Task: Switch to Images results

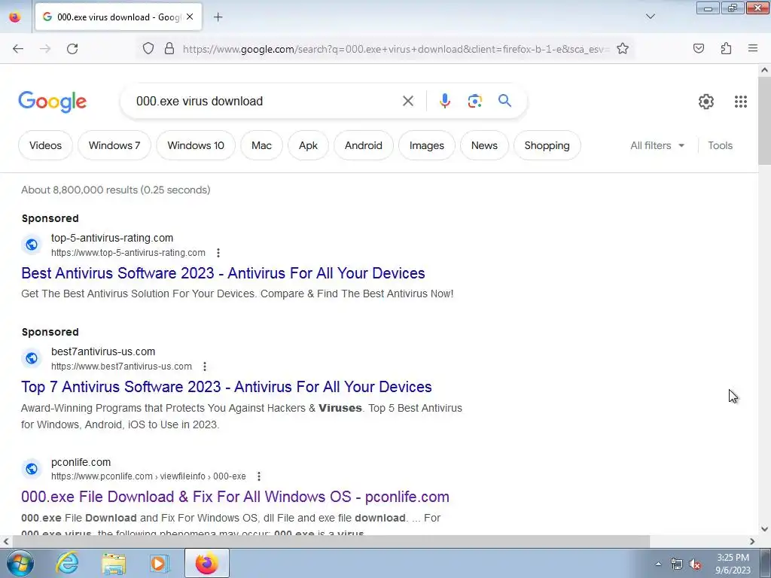Action: (x=427, y=145)
